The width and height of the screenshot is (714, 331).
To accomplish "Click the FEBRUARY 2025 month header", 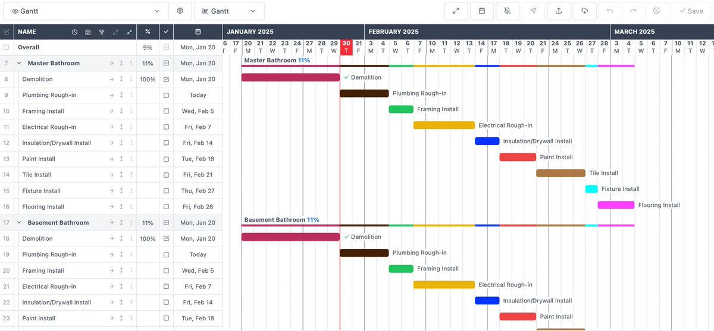I will coord(393,31).
